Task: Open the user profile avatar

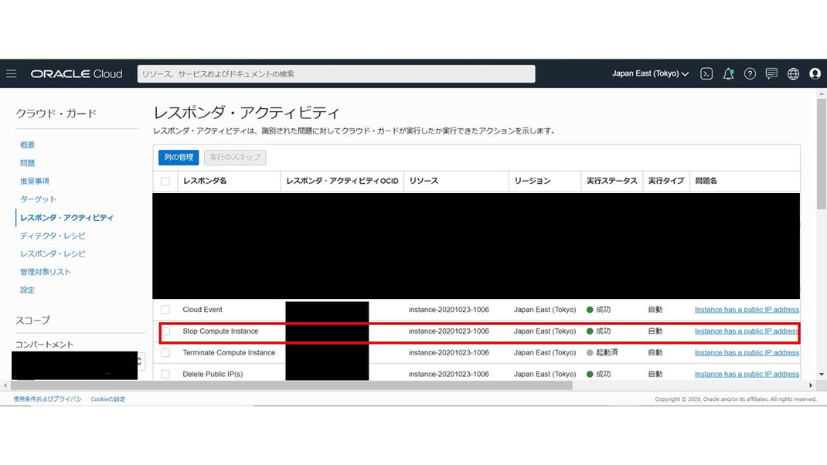Action: pos(815,74)
